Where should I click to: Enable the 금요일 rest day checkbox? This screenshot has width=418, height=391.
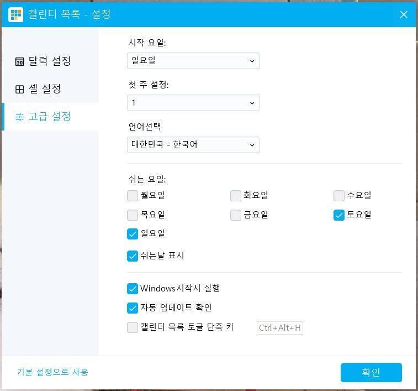coord(236,215)
